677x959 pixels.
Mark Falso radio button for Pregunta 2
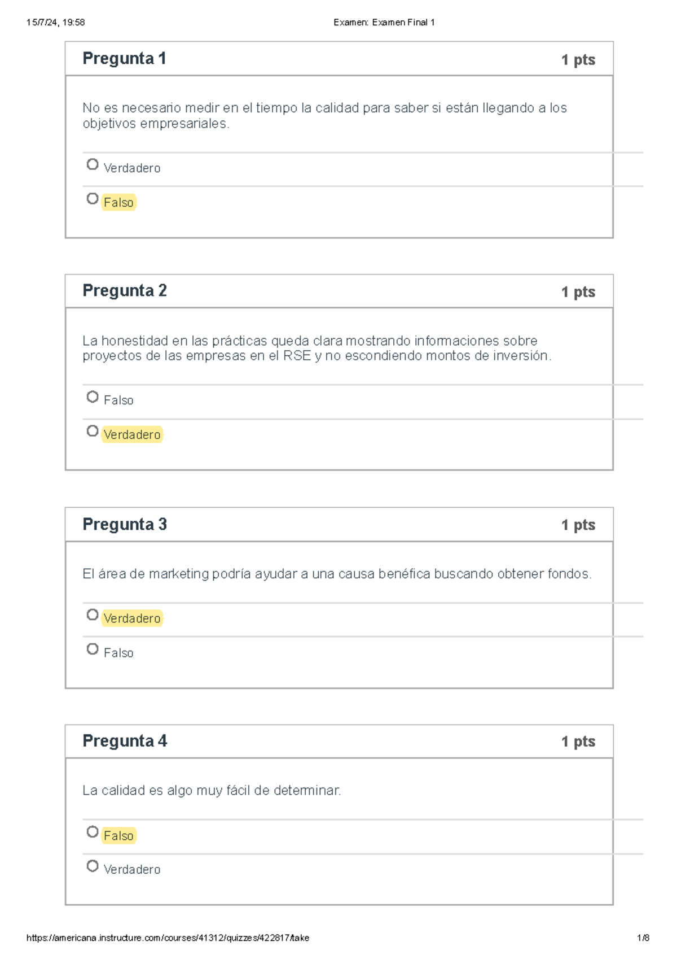93,397
